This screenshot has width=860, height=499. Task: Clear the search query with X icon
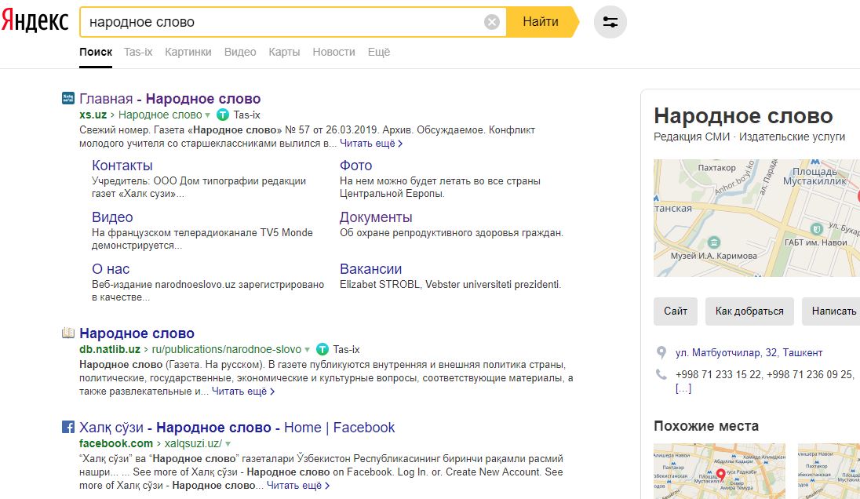click(492, 22)
